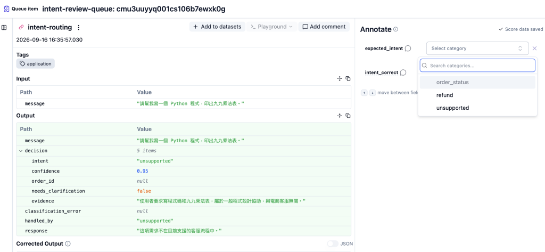The image size is (545, 252).
Task: Copy the Output content
Action: pyautogui.click(x=348, y=116)
